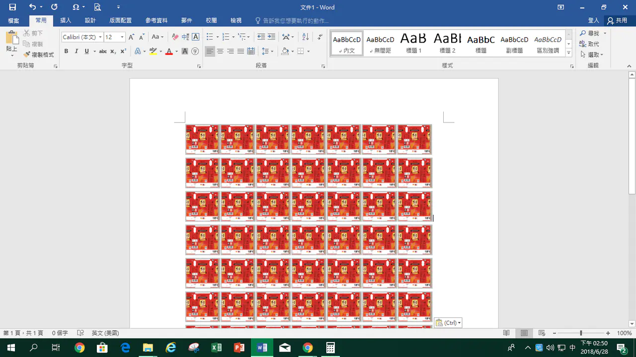This screenshot has height=357, width=636.
Task: Toggle bold formatting
Action: [66, 52]
